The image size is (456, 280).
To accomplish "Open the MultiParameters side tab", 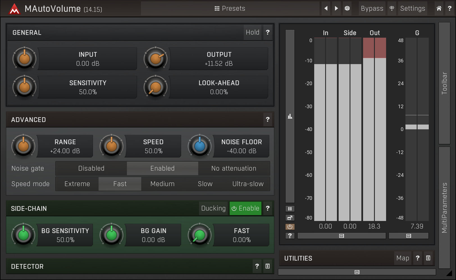I will pos(444,207).
